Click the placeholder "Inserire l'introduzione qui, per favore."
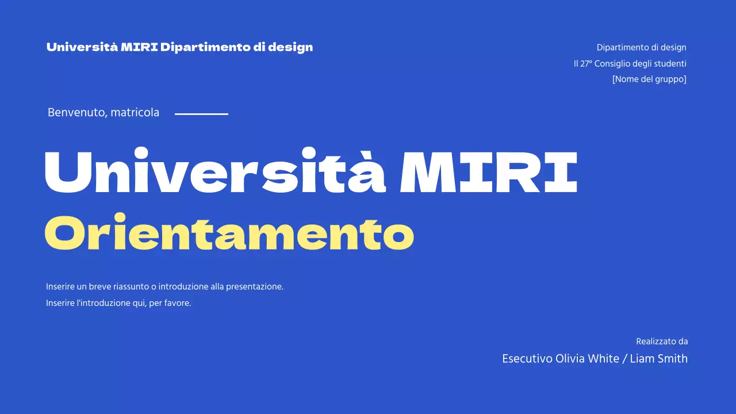736x414 pixels. pyautogui.click(x=118, y=302)
